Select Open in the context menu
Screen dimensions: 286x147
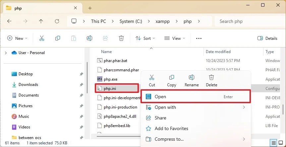tap(196, 97)
